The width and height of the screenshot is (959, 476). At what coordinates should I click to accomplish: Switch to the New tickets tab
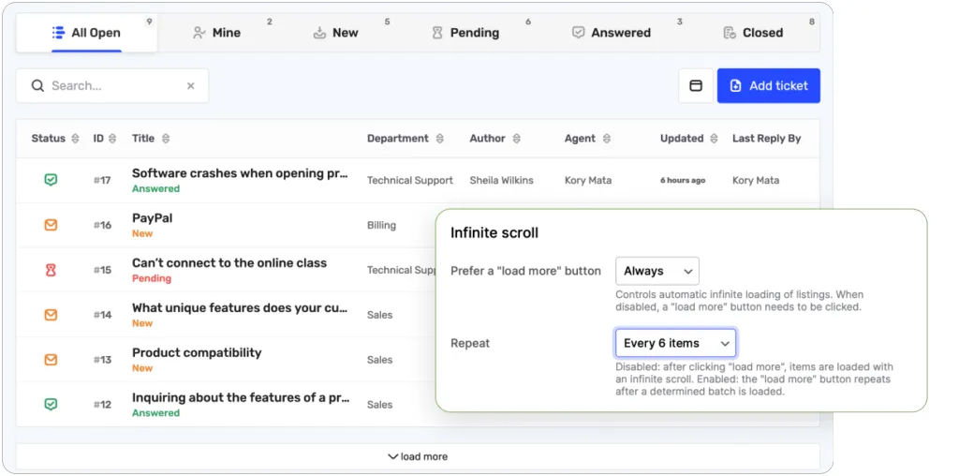point(336,33)
